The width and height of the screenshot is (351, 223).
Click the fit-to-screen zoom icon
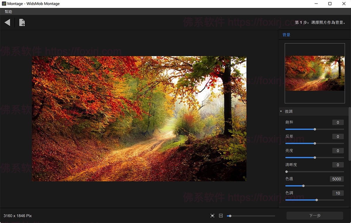pyautogui.click(x=212, y=216)
